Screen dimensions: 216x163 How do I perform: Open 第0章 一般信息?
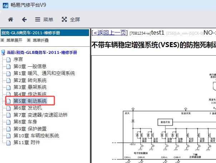(30, 66)
